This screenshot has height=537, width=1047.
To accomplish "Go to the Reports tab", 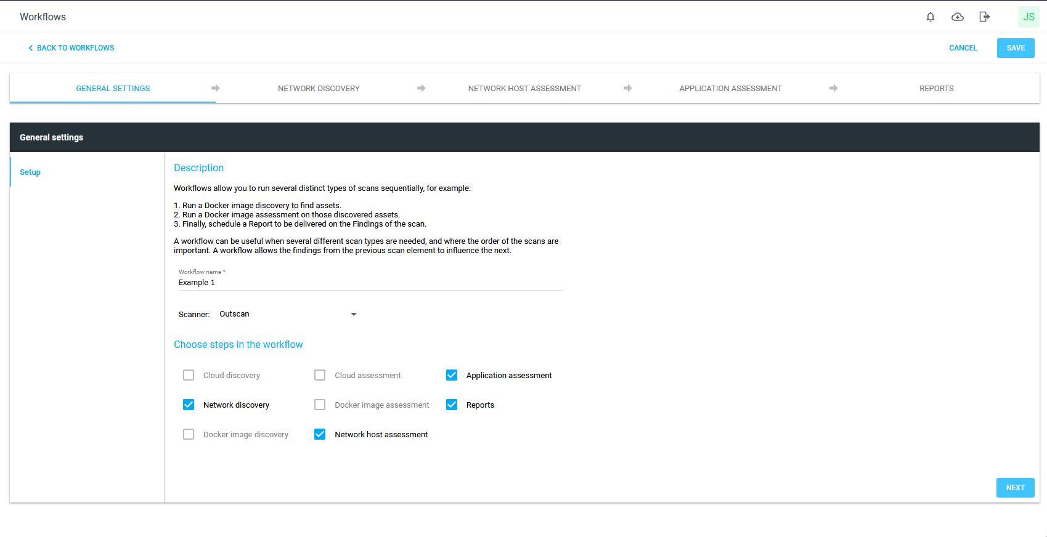I will 936,89.
